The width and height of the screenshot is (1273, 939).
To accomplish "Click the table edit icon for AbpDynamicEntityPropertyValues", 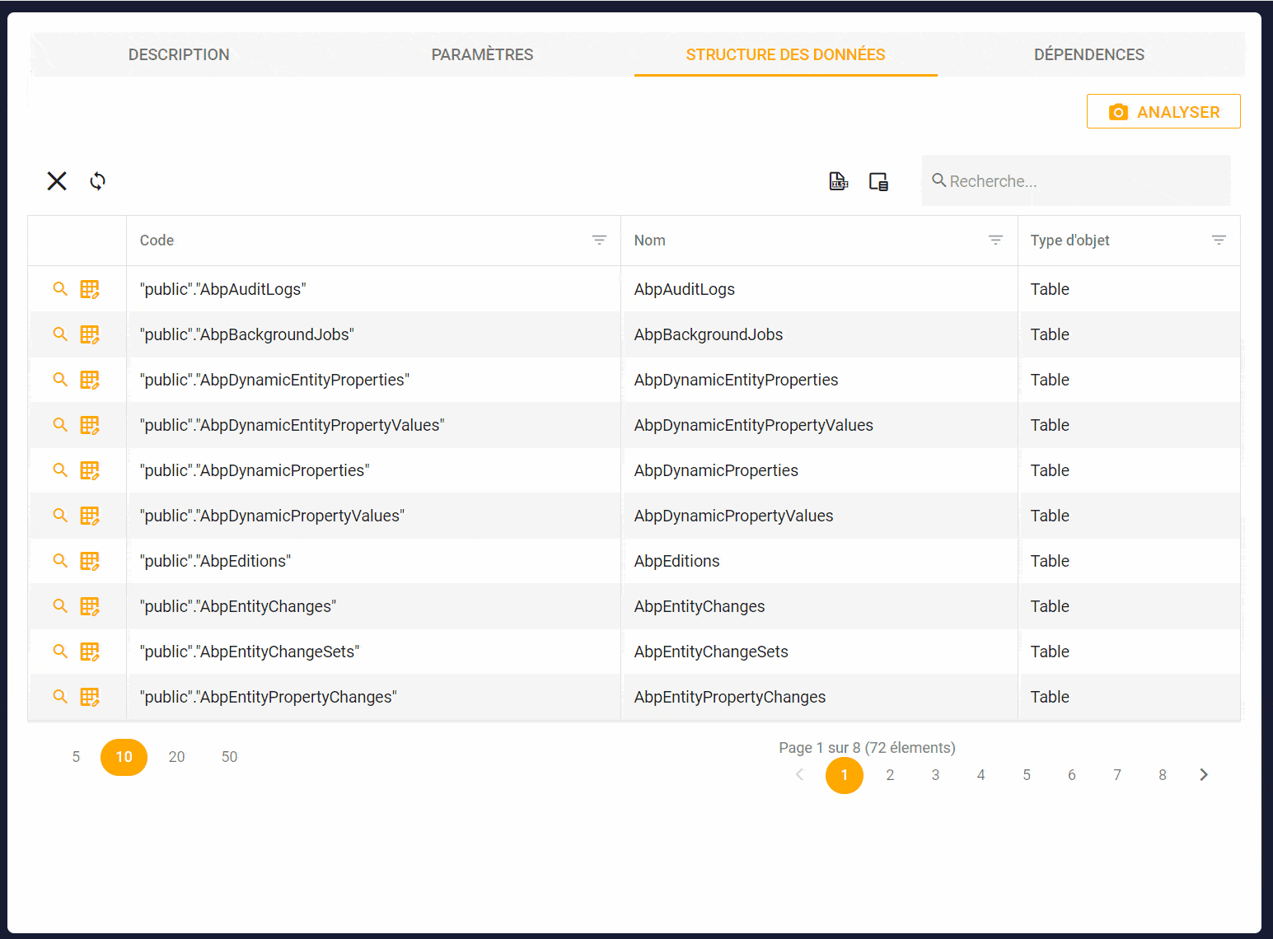I will tap(90, 425).
